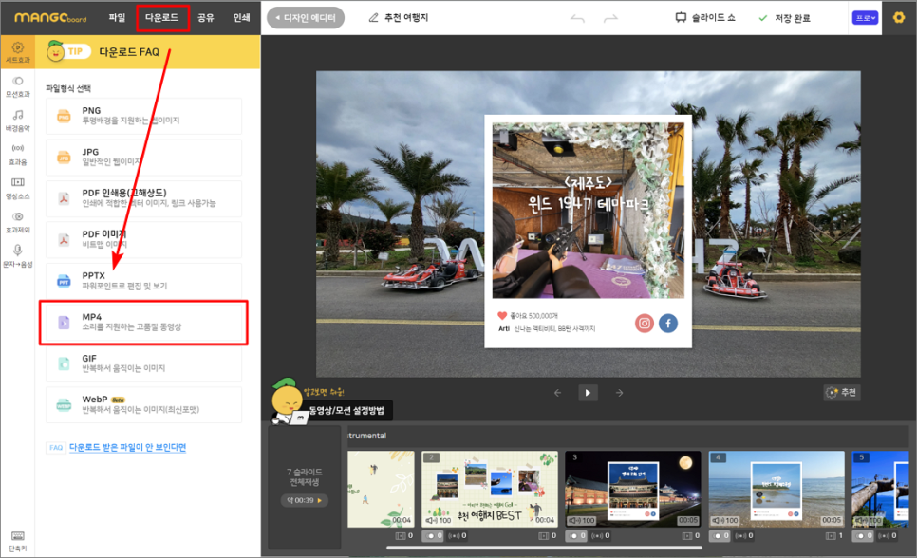Select PDF 인쇄용(고해상도) format option
The image size is (917, 558).
[x=144, y=198]
